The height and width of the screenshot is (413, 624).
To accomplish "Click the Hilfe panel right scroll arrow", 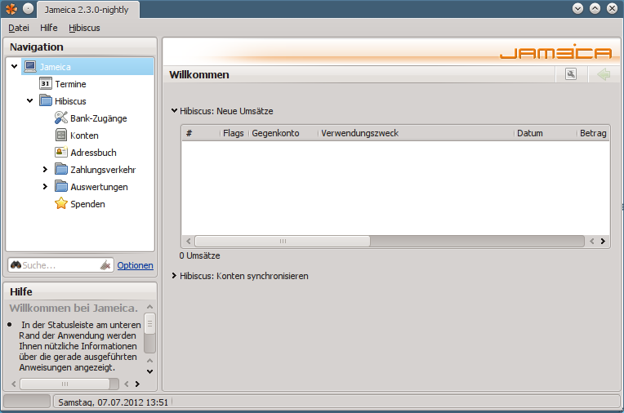I will coord(137,384).
